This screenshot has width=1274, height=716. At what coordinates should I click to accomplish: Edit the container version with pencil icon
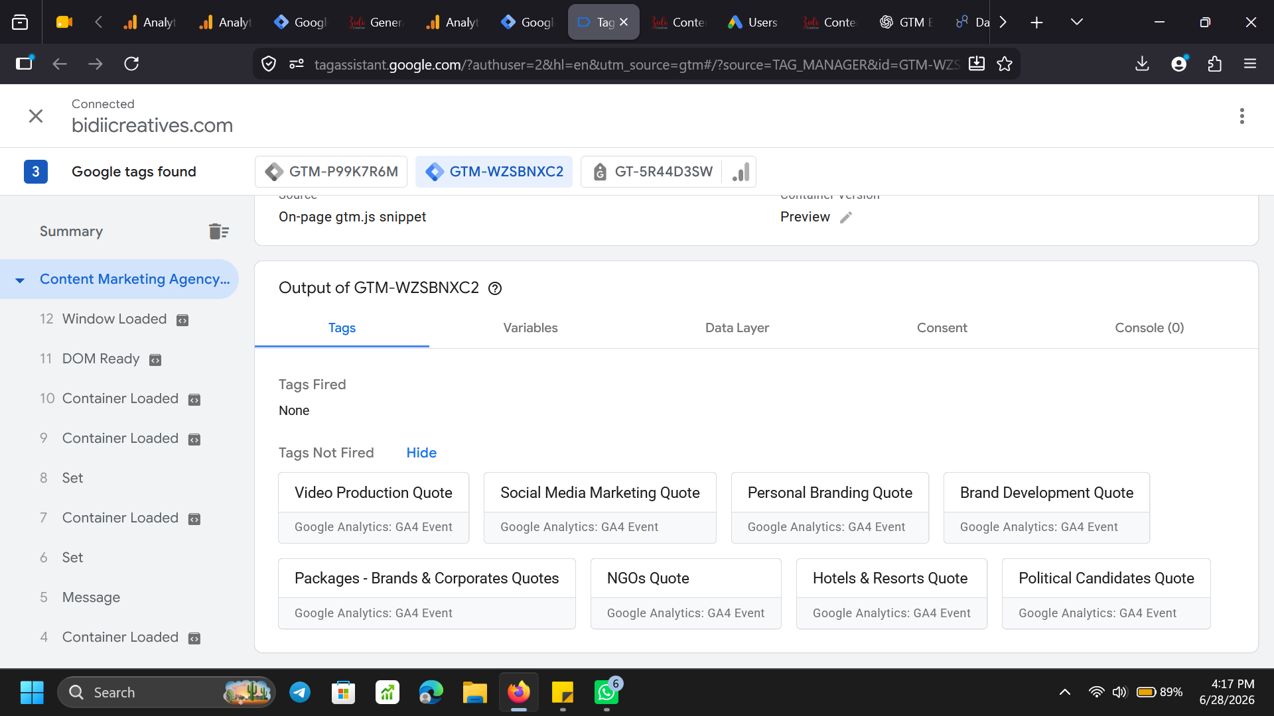(846, 217)
